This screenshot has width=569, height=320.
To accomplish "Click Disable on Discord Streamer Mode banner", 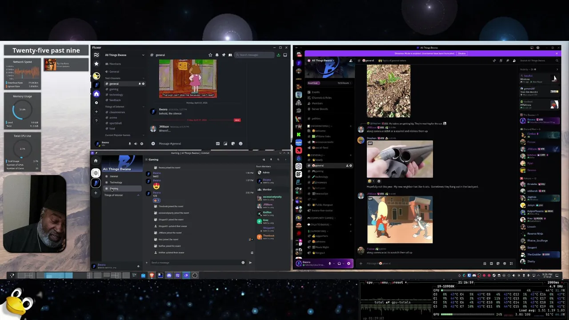I will (462, 53).
